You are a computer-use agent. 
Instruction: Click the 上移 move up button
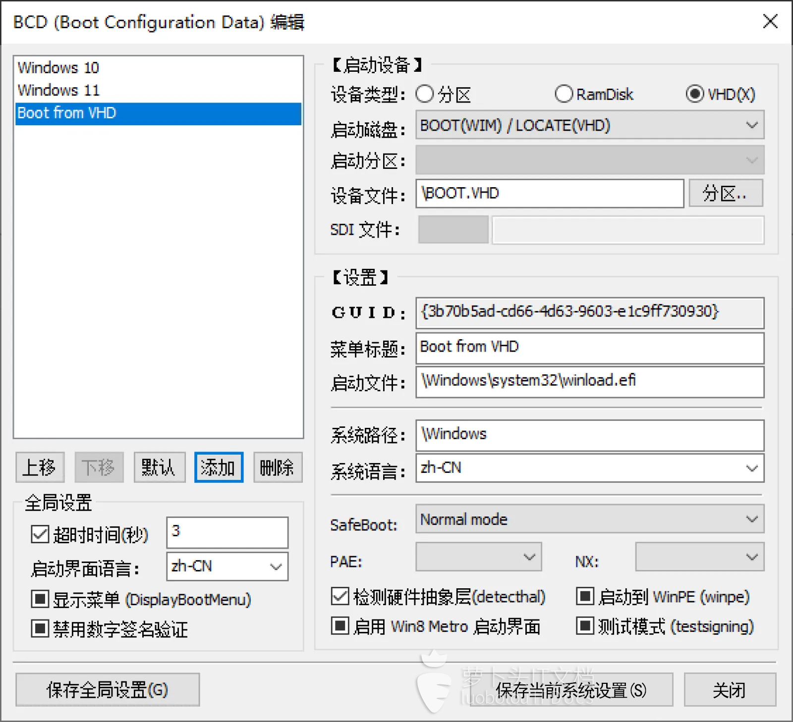tap(40, 467)
